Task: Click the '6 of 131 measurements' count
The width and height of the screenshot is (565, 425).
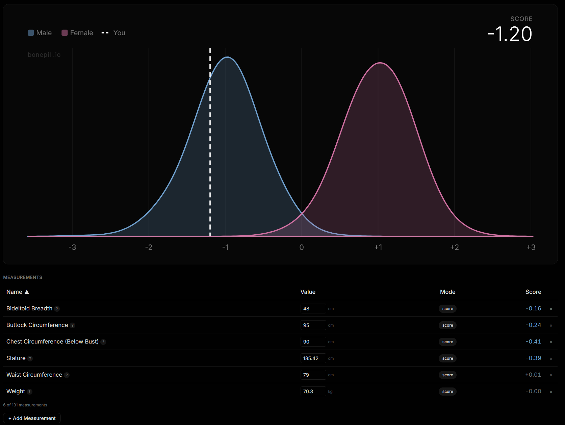Action: click(x=25, y=405)
